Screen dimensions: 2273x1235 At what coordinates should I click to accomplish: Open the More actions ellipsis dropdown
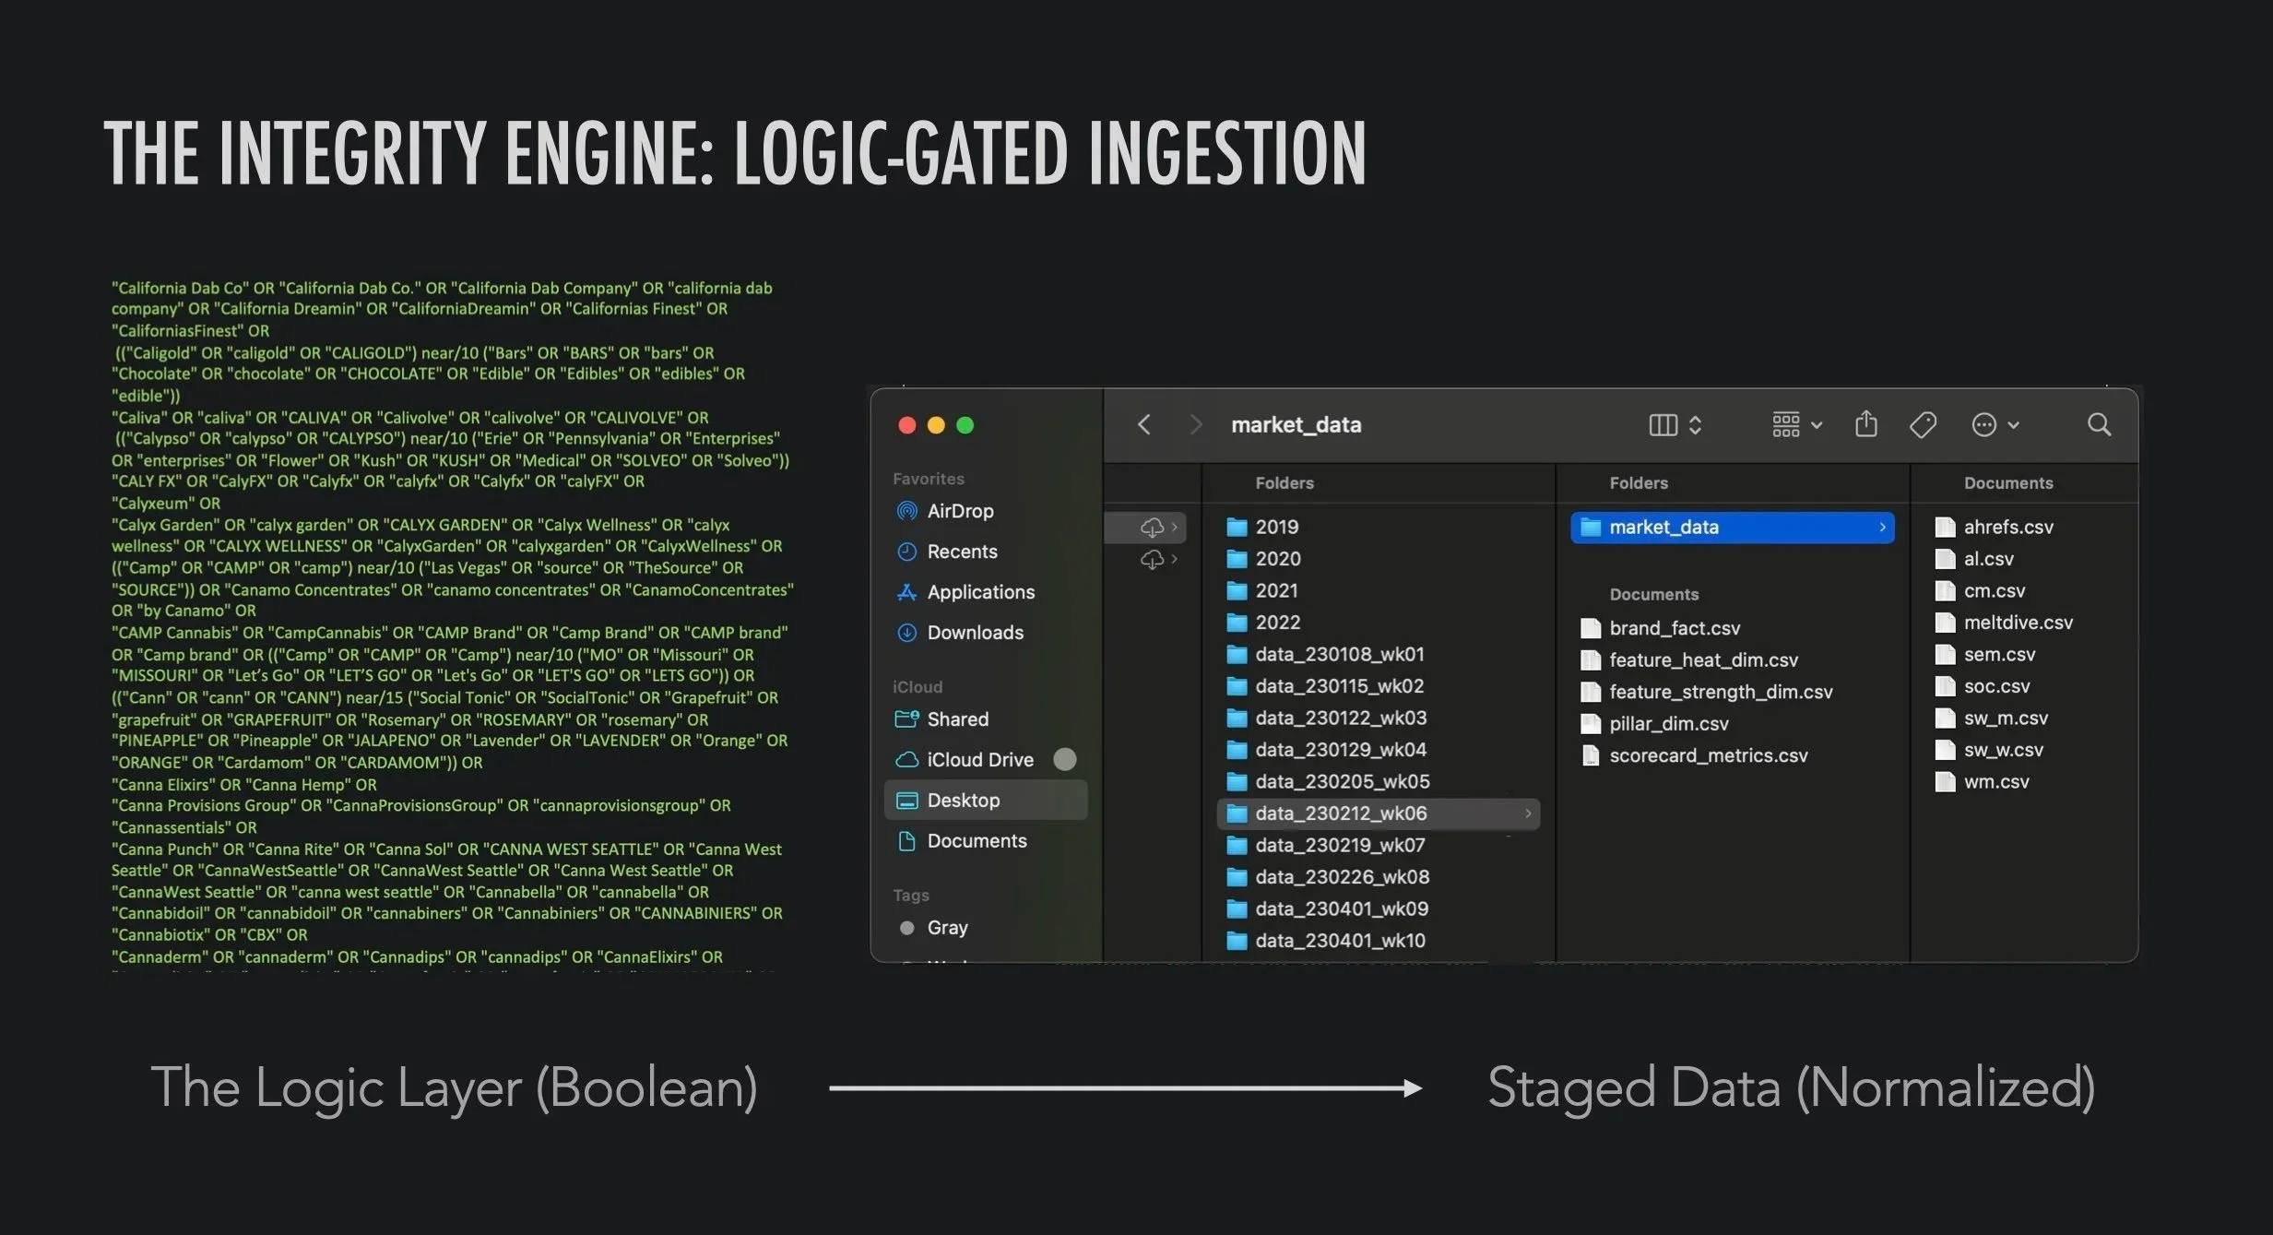pyautogui.click(x=1984, y=424)
